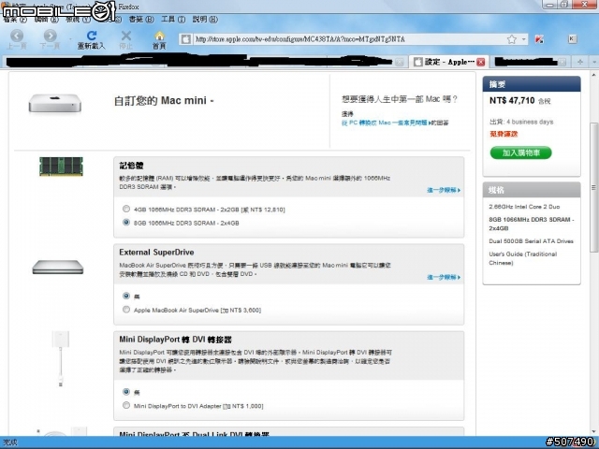Click the 2.66GHz Intel Core 2 Duo spec text
599x449 pixels.
tap(524, 207)
